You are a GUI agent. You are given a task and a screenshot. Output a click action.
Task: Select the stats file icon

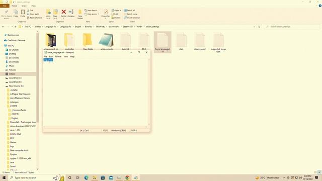click(181, 40)
